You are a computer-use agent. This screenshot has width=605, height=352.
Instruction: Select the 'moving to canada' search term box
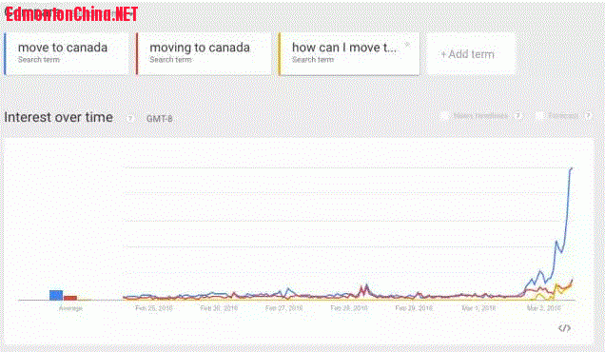coord(204,54)
